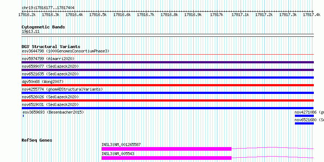The height and width of the screenshot is (162, 324).
Task: Click the red nsv6526026 variant bar
Action: 167,100
